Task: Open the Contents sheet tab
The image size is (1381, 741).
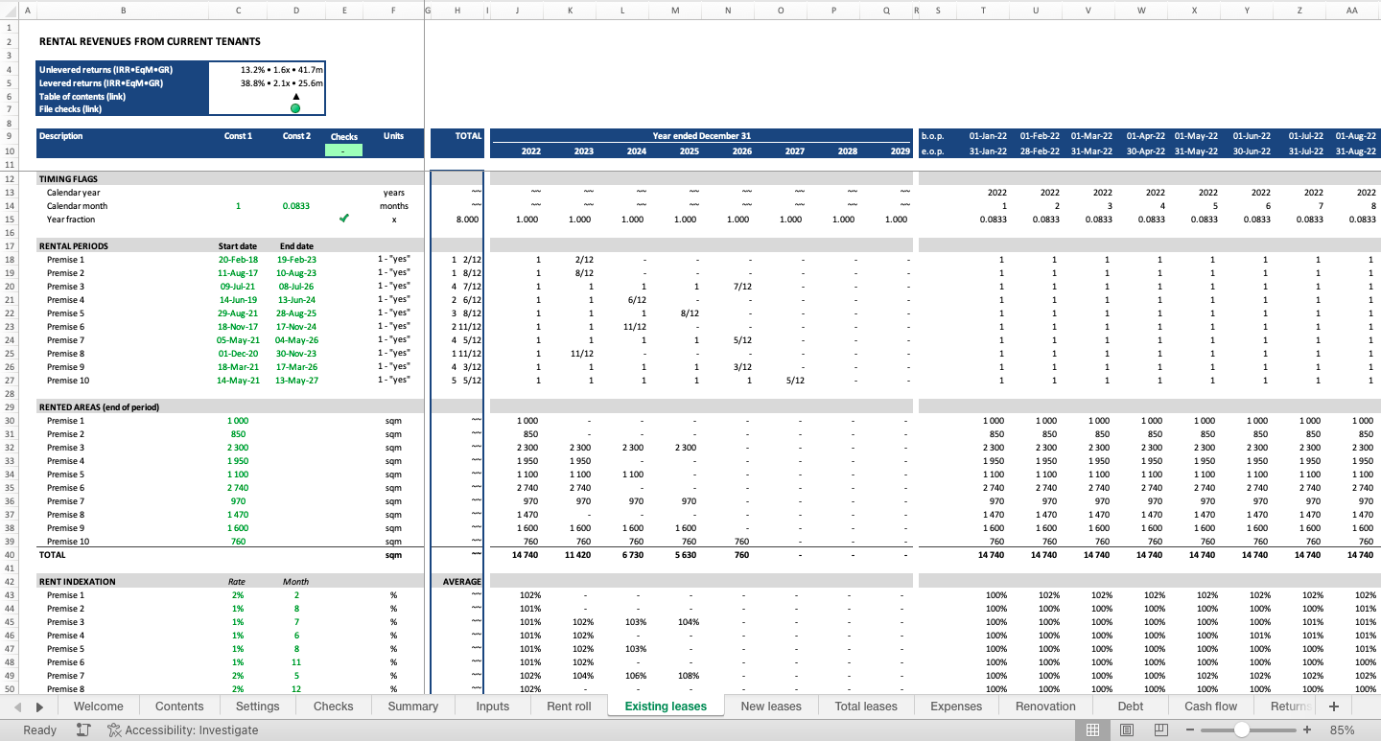Action: 179,706
